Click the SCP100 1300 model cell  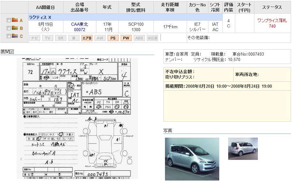pyautogui.click(x=136, y=27)
